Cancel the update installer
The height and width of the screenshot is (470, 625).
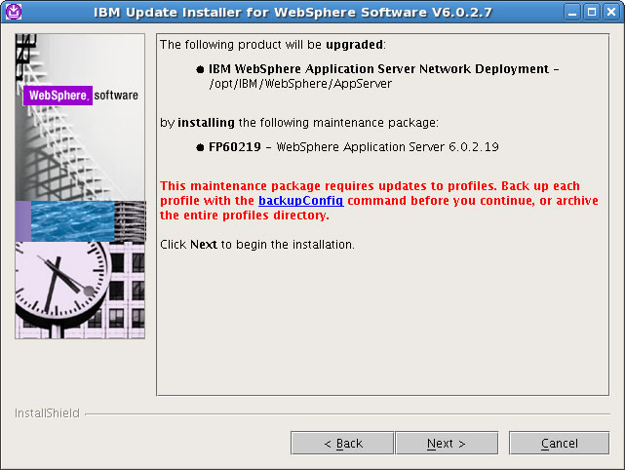pyautogui.click(x=560, y=443)
